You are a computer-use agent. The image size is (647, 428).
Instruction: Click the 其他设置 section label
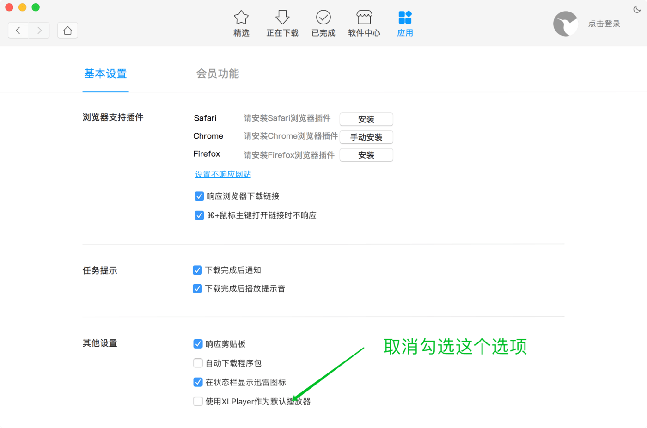click(100, 343)
